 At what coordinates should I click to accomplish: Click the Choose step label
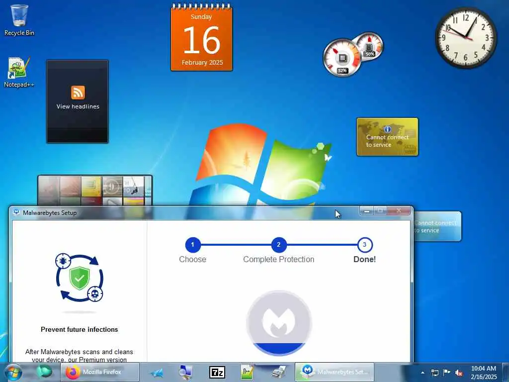[x=192, y=259]
